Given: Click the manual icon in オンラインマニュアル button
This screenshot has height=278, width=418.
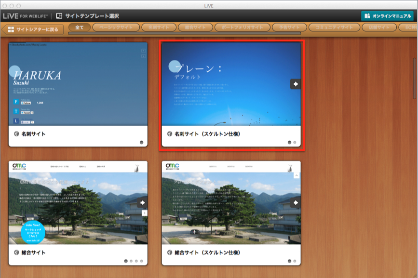Looking at the screenshot, I should coord(367,16).
